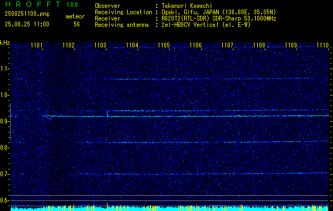This screenshot has height=211, width=333.
Task: Click the Receiving Location label
Action: (x=123, y=12)
